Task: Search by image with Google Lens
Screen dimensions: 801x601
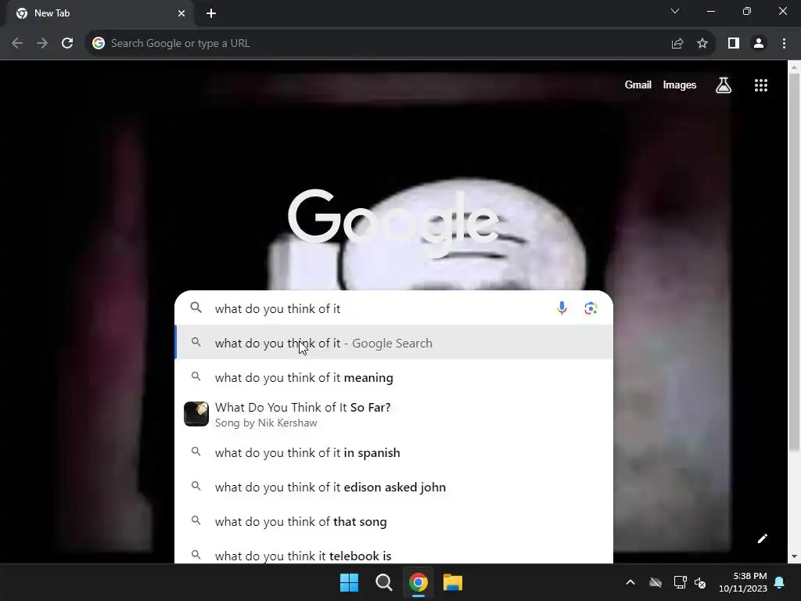Action: (591, 308)
